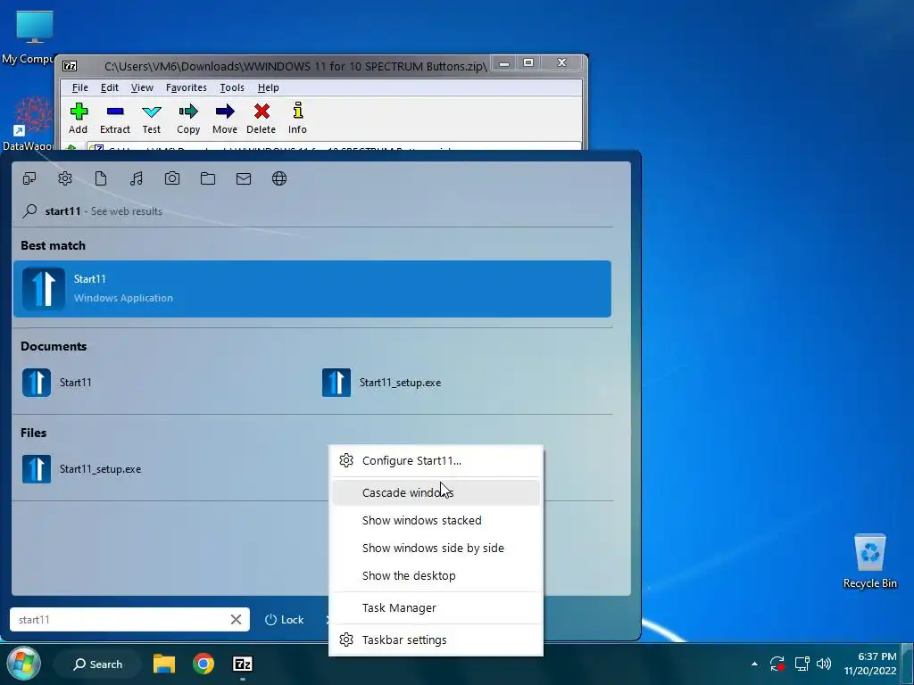The image size is (914, 685).
Task: Click the volume speaker tray icon
Action: (x=824, y=664)
